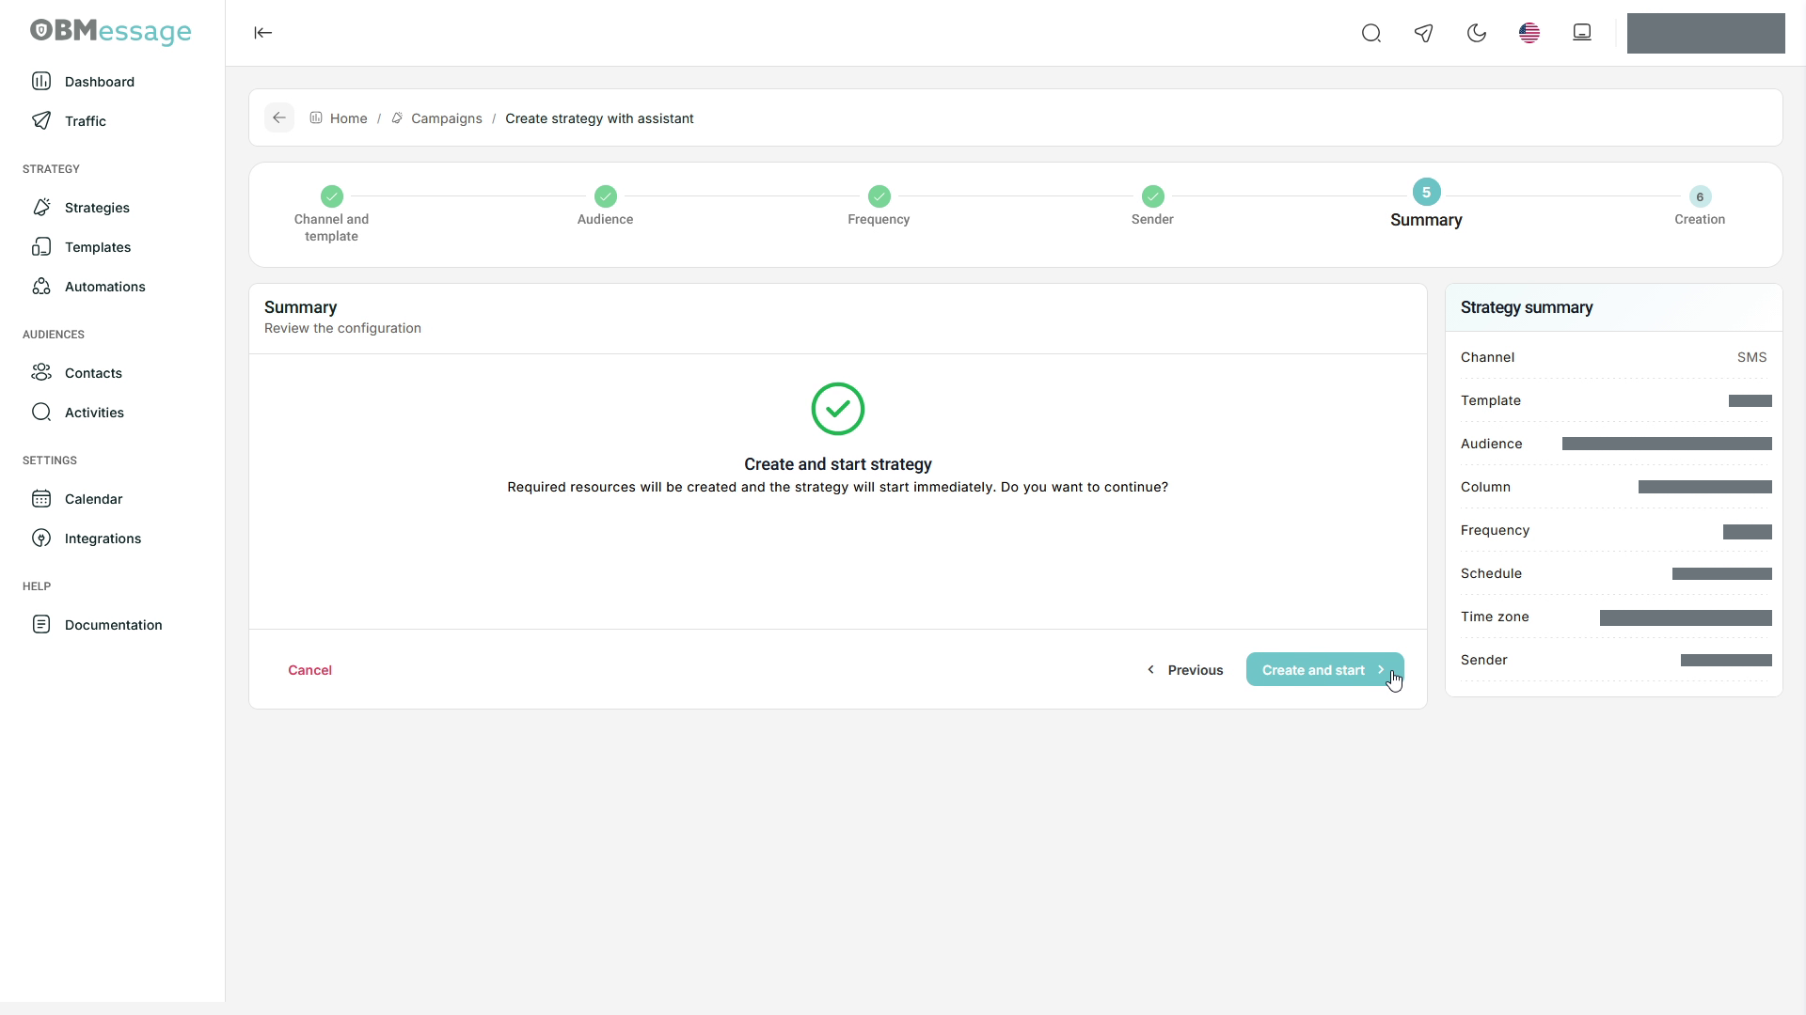Click the Strategy summary heading
Screen dimensions: 1806x1015
pos(1527,307)
